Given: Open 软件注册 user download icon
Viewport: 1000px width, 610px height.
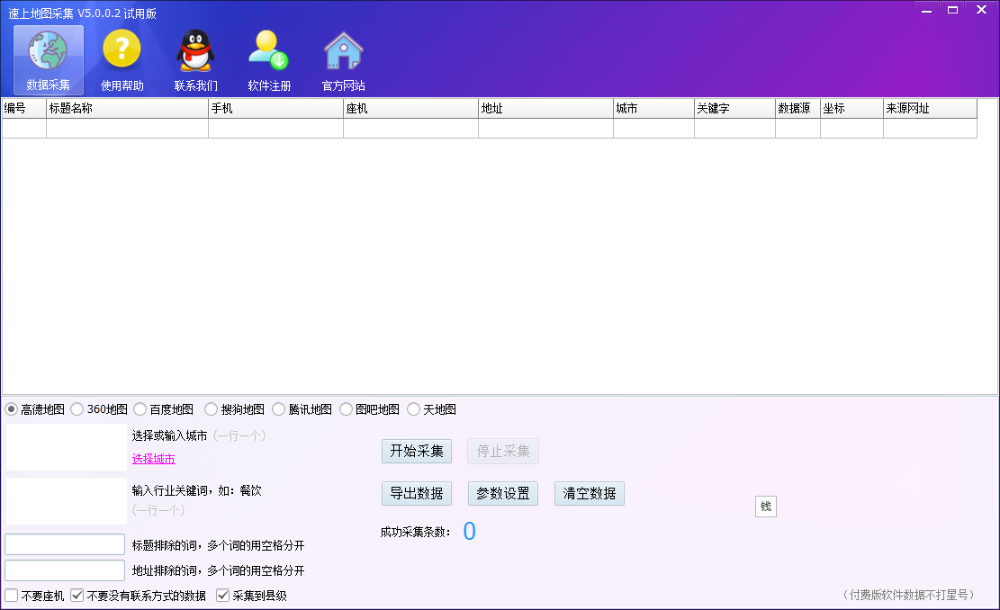Looking at the screenshot, I should [x=269, y=60].
